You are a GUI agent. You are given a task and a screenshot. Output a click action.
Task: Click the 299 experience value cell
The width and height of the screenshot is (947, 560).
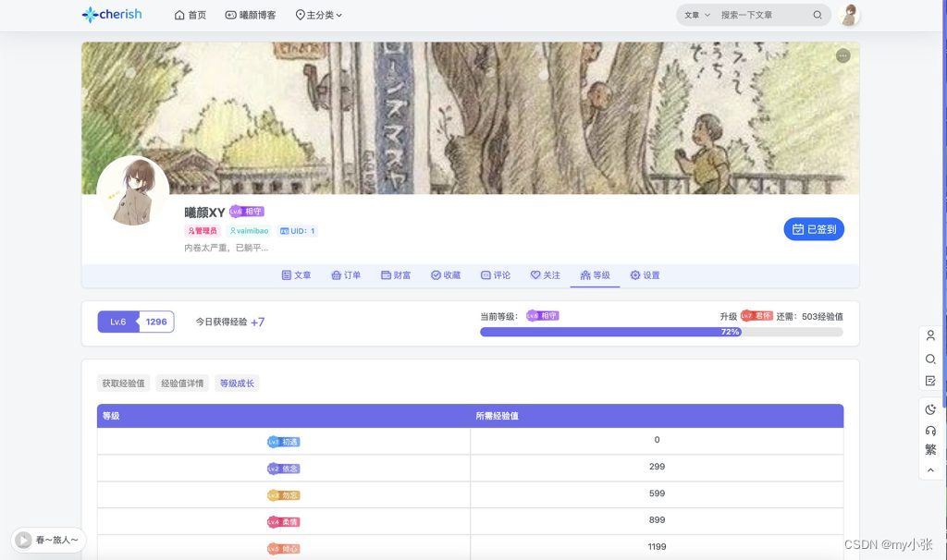point(658,467)
